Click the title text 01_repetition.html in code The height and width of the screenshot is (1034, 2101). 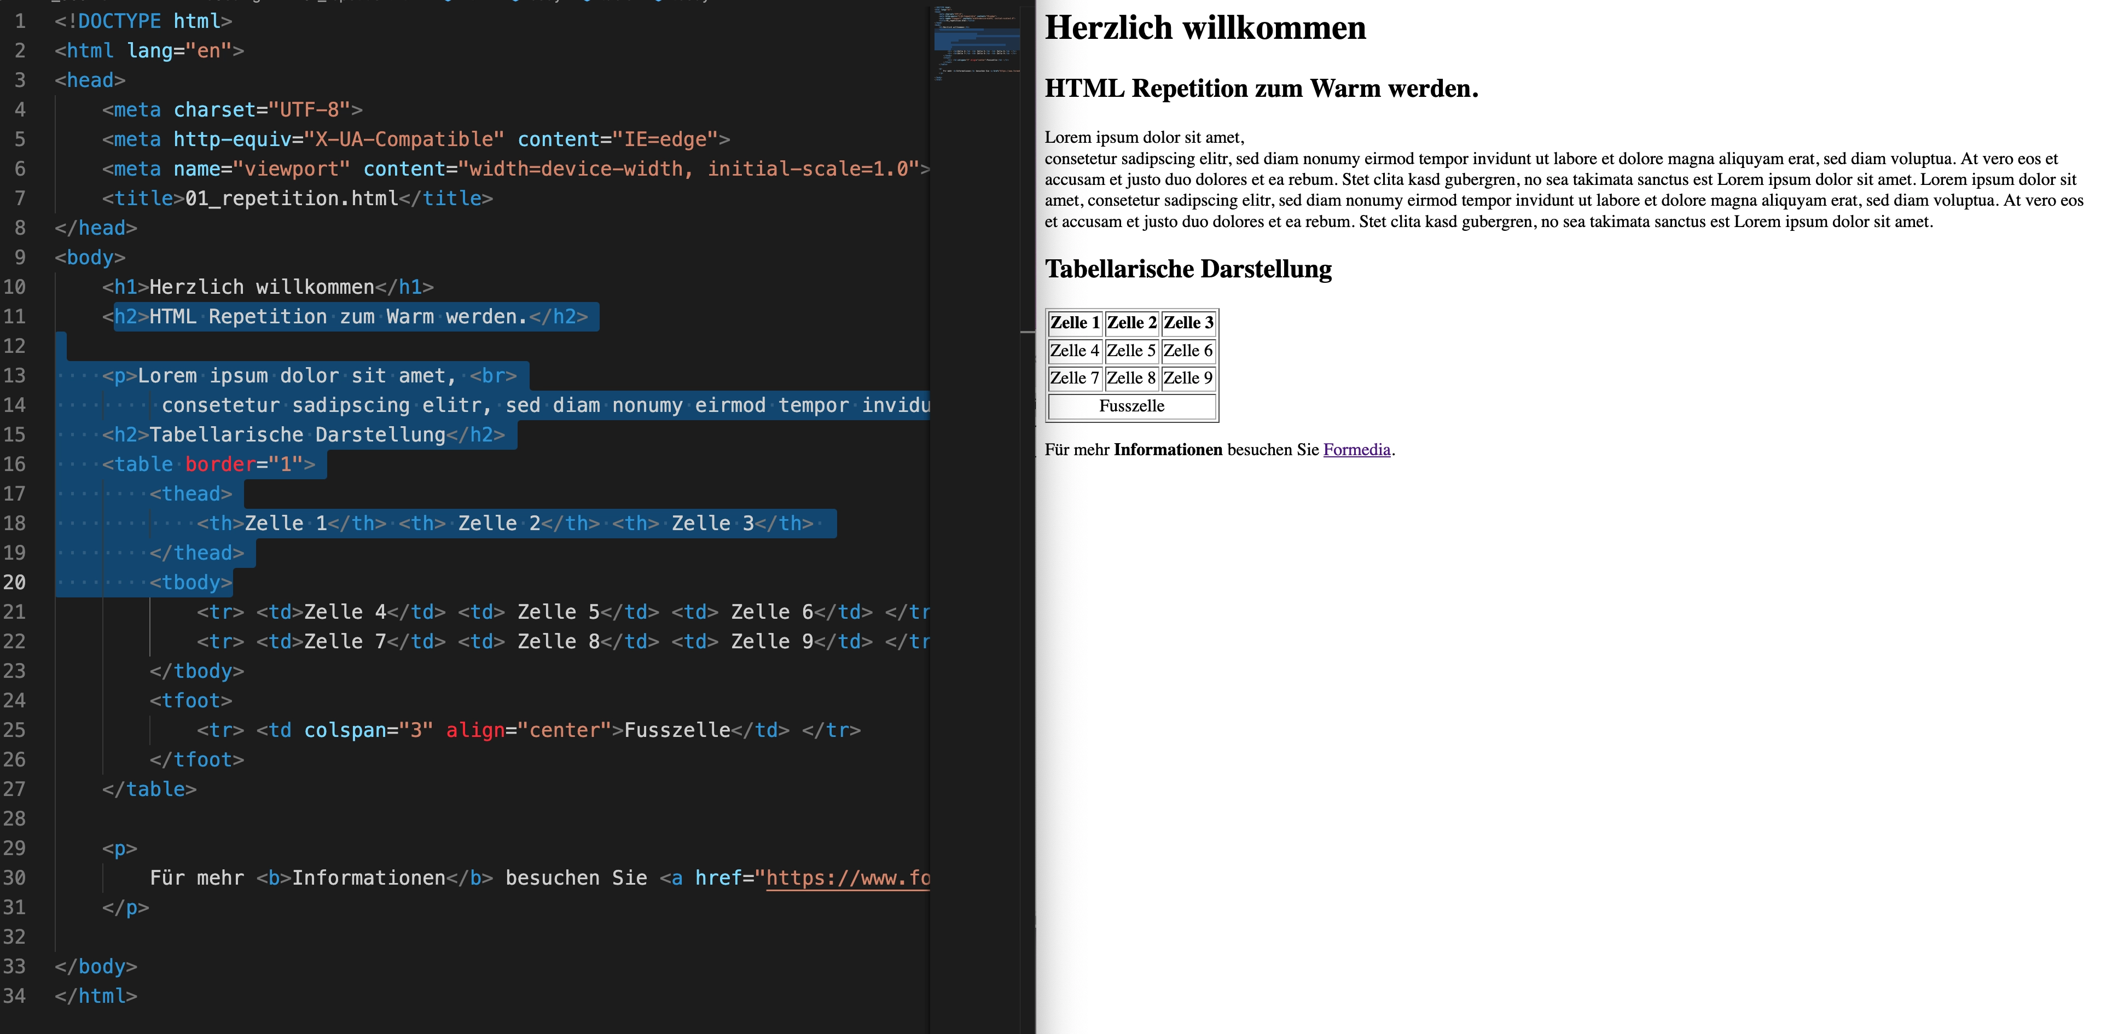[x=291, y=199]
